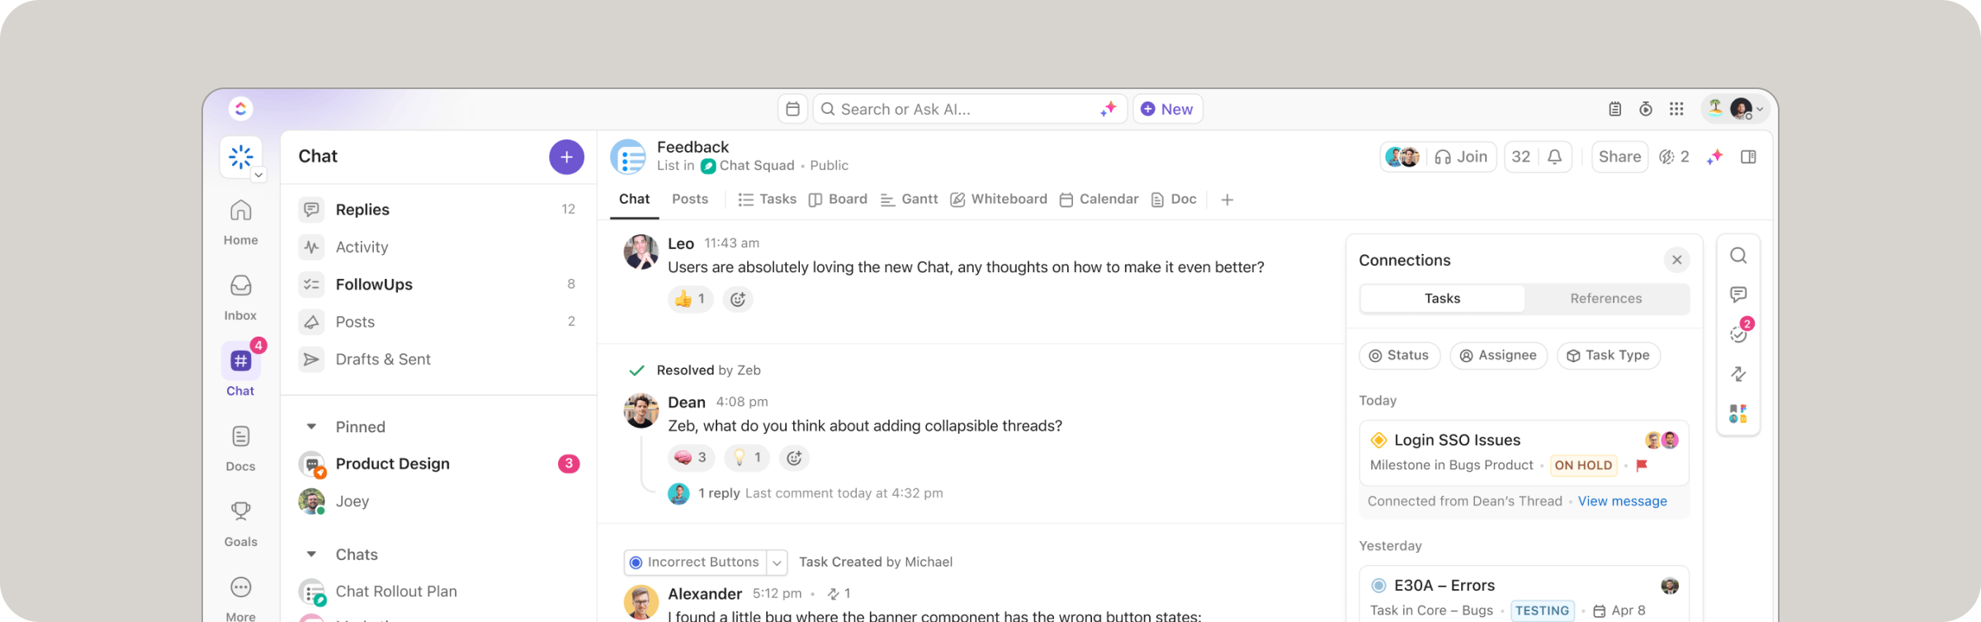
Task: Switch to the References tab
Action: (x=1605, y=299)
